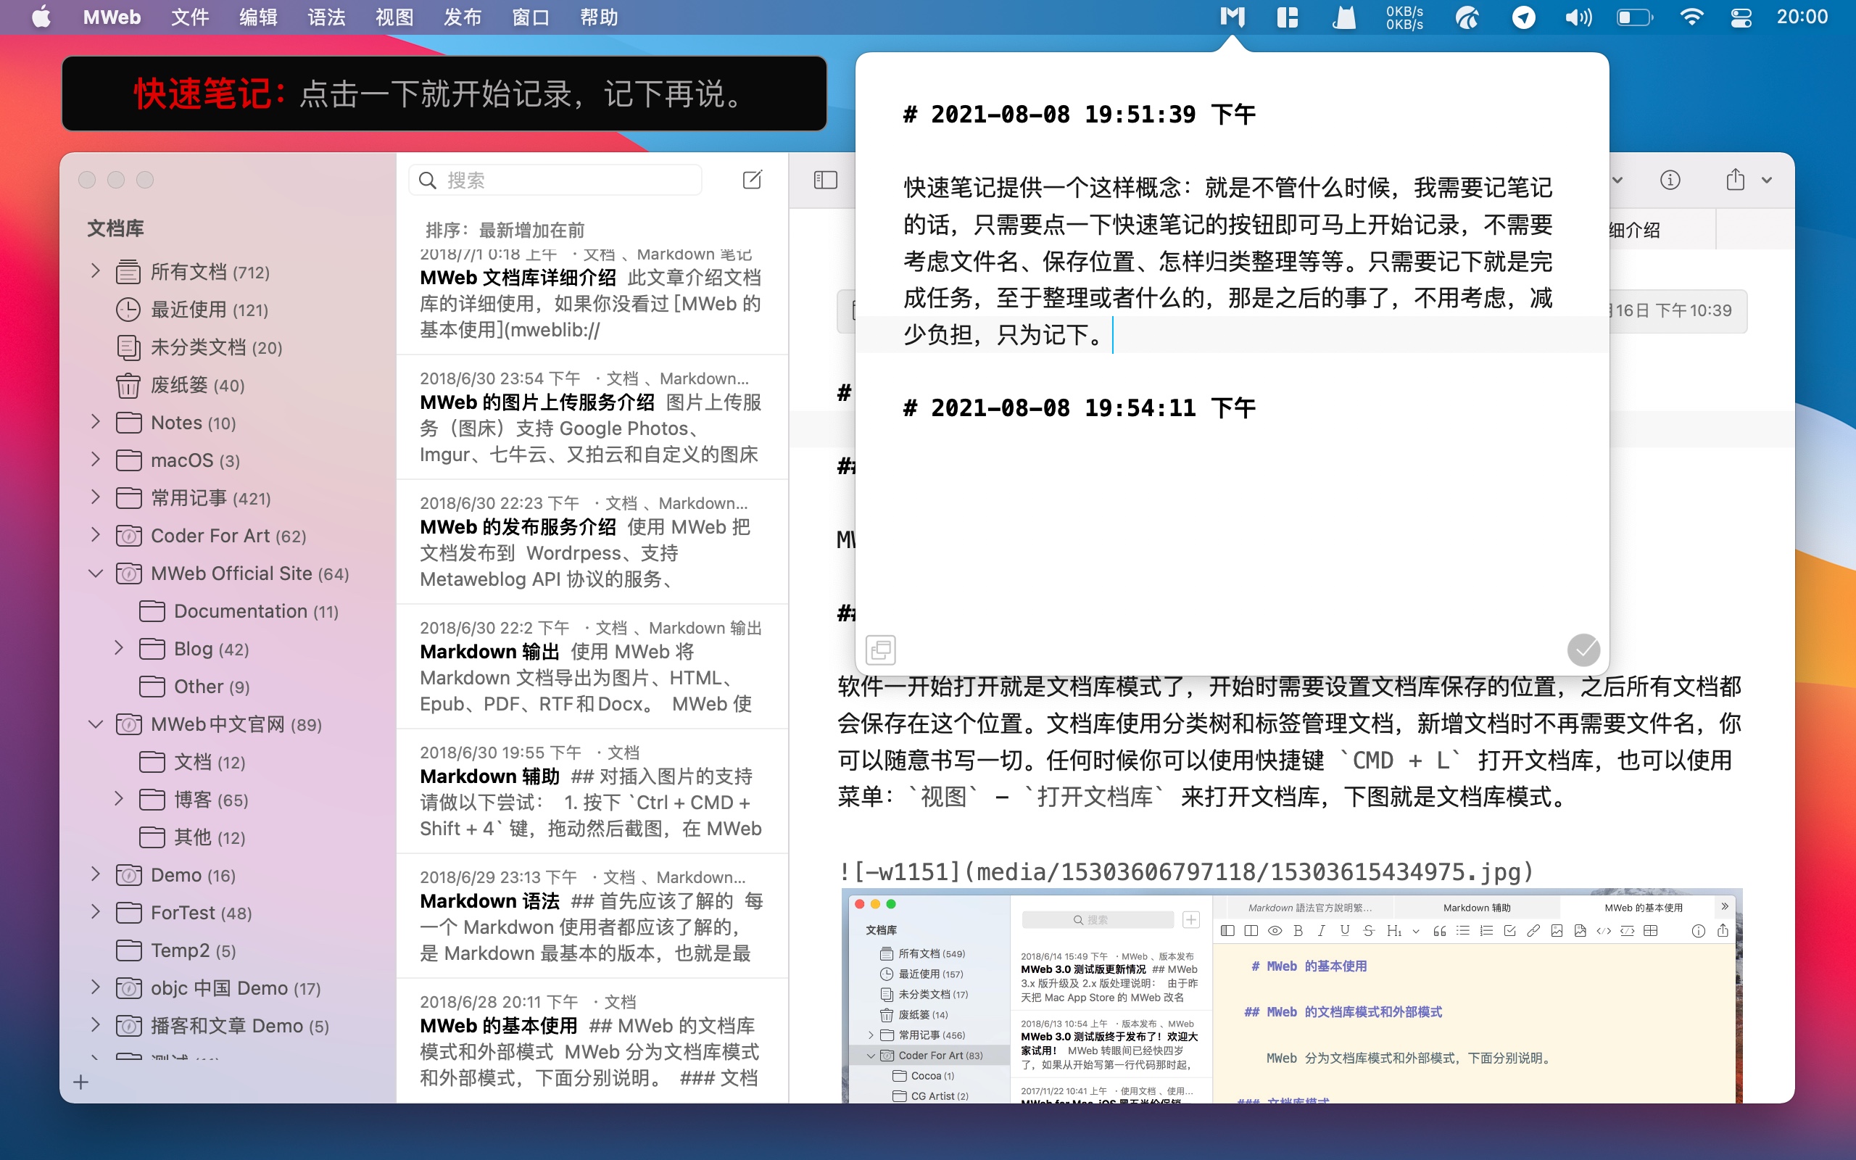This screenshot has height=1160, width=1856.
Task: Confirm the quick note with the checkmark button
Action: (1583, 650)
